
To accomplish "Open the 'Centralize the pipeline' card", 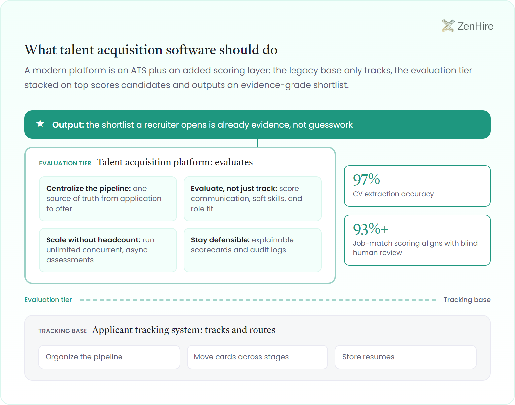I will [x=108, y=199].
